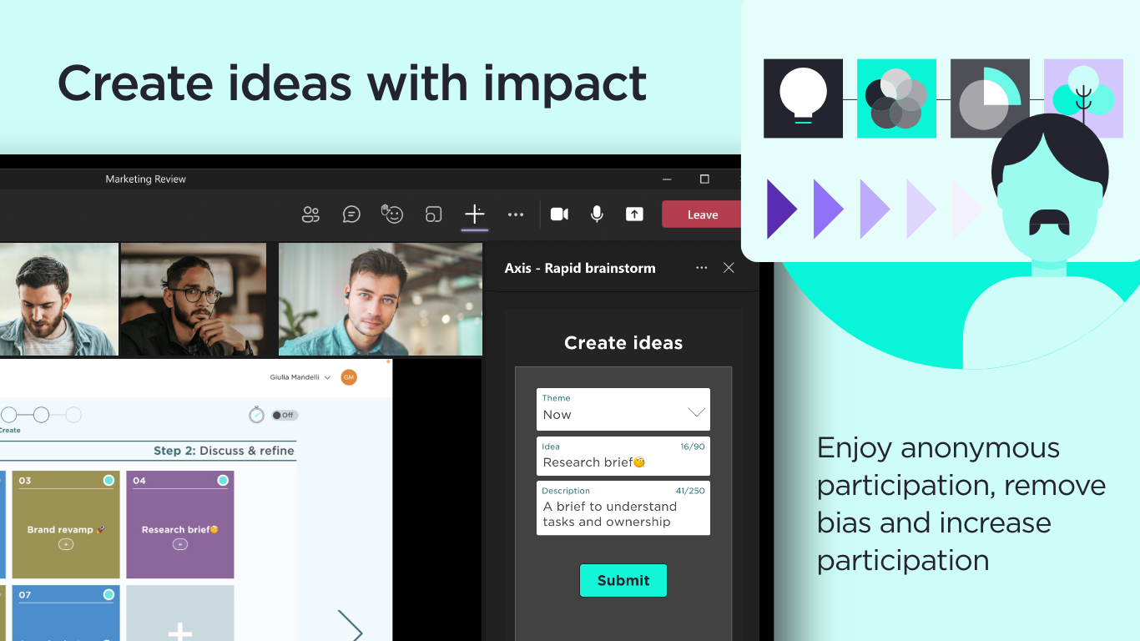
Task: Expand the plus pill under Research brief
Action: 179,544
